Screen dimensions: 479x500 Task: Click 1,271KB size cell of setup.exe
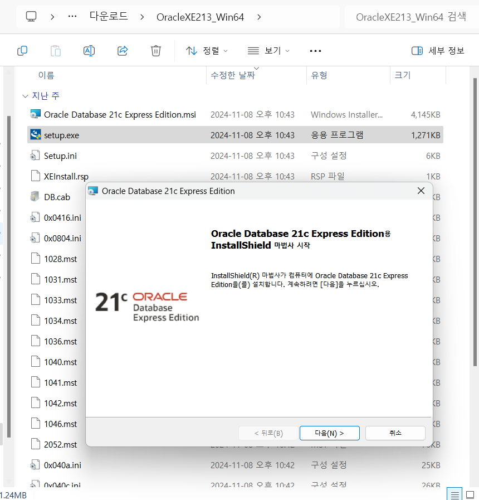pyautogui.click(x=426, y=135)
